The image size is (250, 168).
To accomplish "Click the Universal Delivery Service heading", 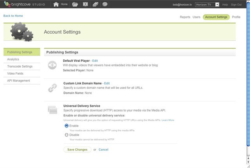I will (82, 106).
